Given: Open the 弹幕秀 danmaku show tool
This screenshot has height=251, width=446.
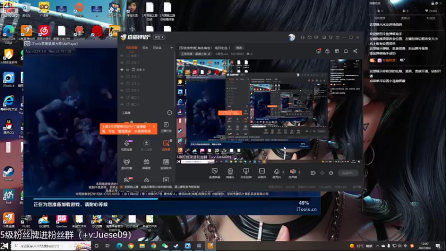Looking at the screenshot, I should [146, 164].
